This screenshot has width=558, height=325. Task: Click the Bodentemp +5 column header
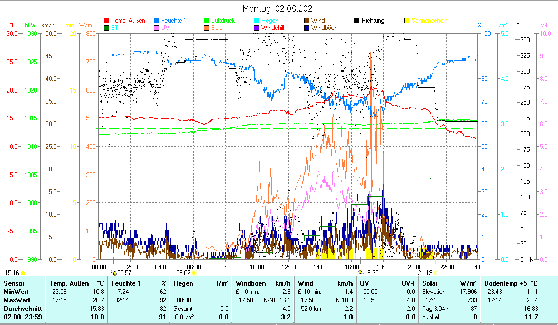(x=511, y=283)
